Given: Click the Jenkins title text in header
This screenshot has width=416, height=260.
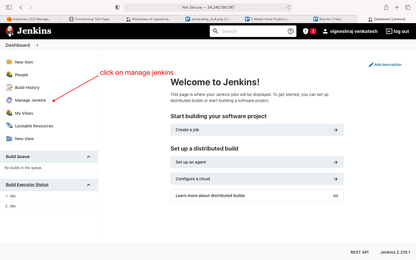Looking at the screenshot, I should (x=34, y=31).
